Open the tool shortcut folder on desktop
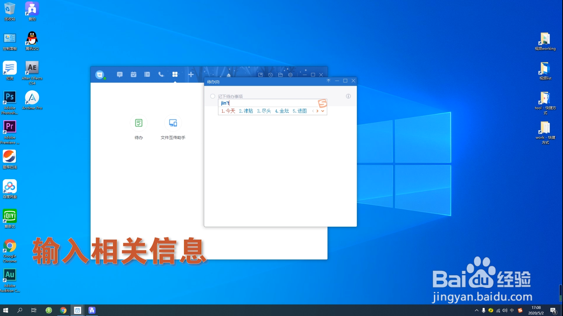Viewport: 563px width, 316px height. point(545,103)
